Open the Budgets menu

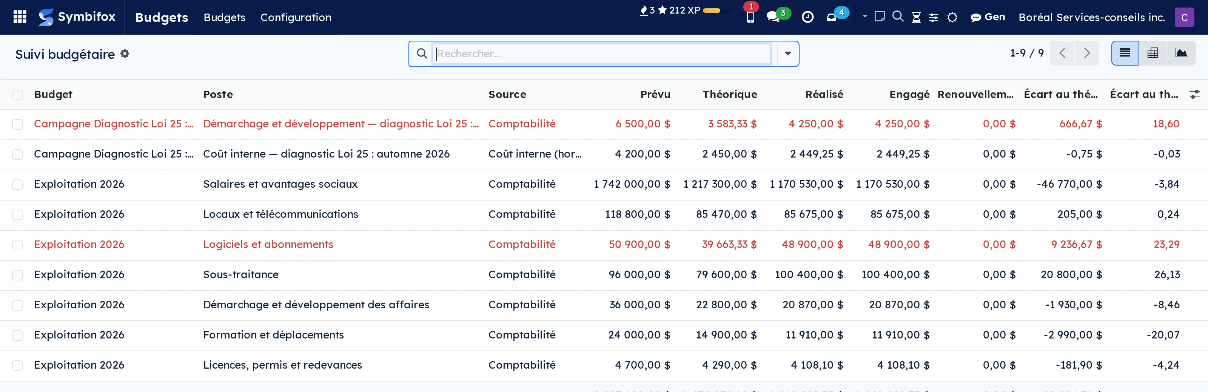[x=224, y=17]
